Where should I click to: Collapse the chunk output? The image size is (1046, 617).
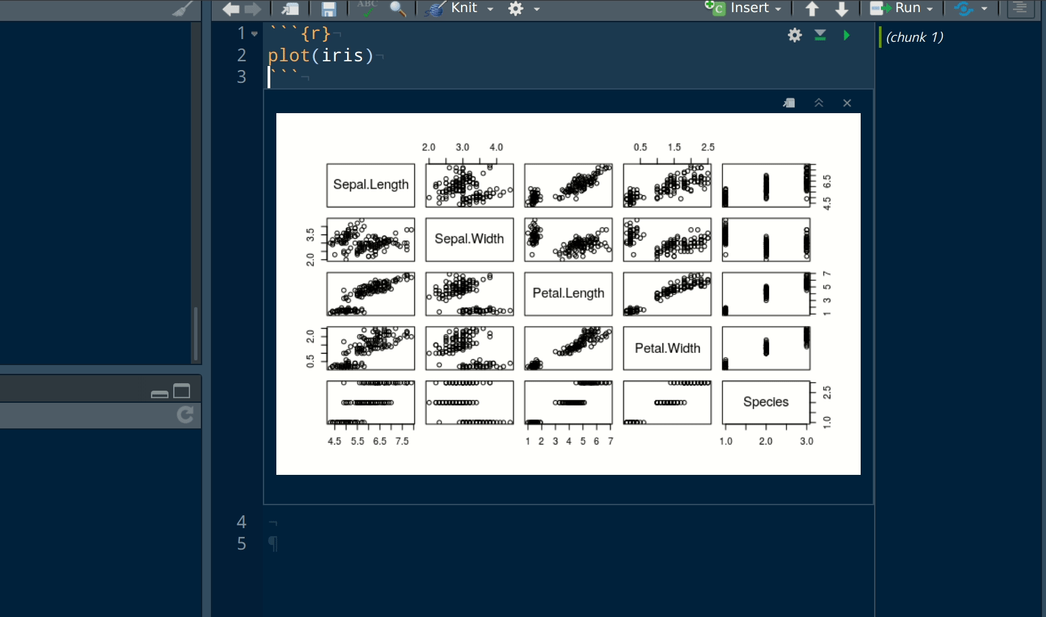point(819,102)
